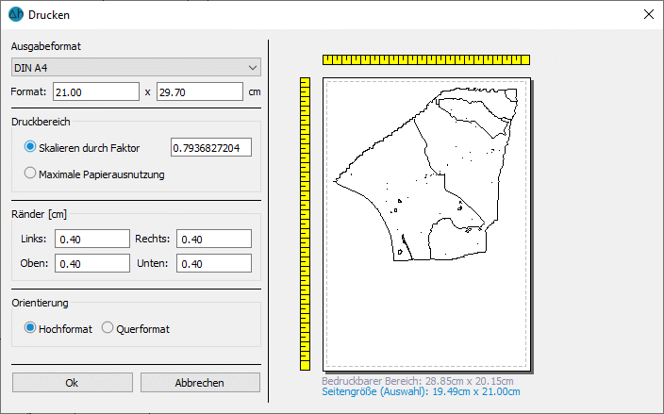
Task: Click the Unten margin field
Action: pyautogui.click(x=214, y=263)
